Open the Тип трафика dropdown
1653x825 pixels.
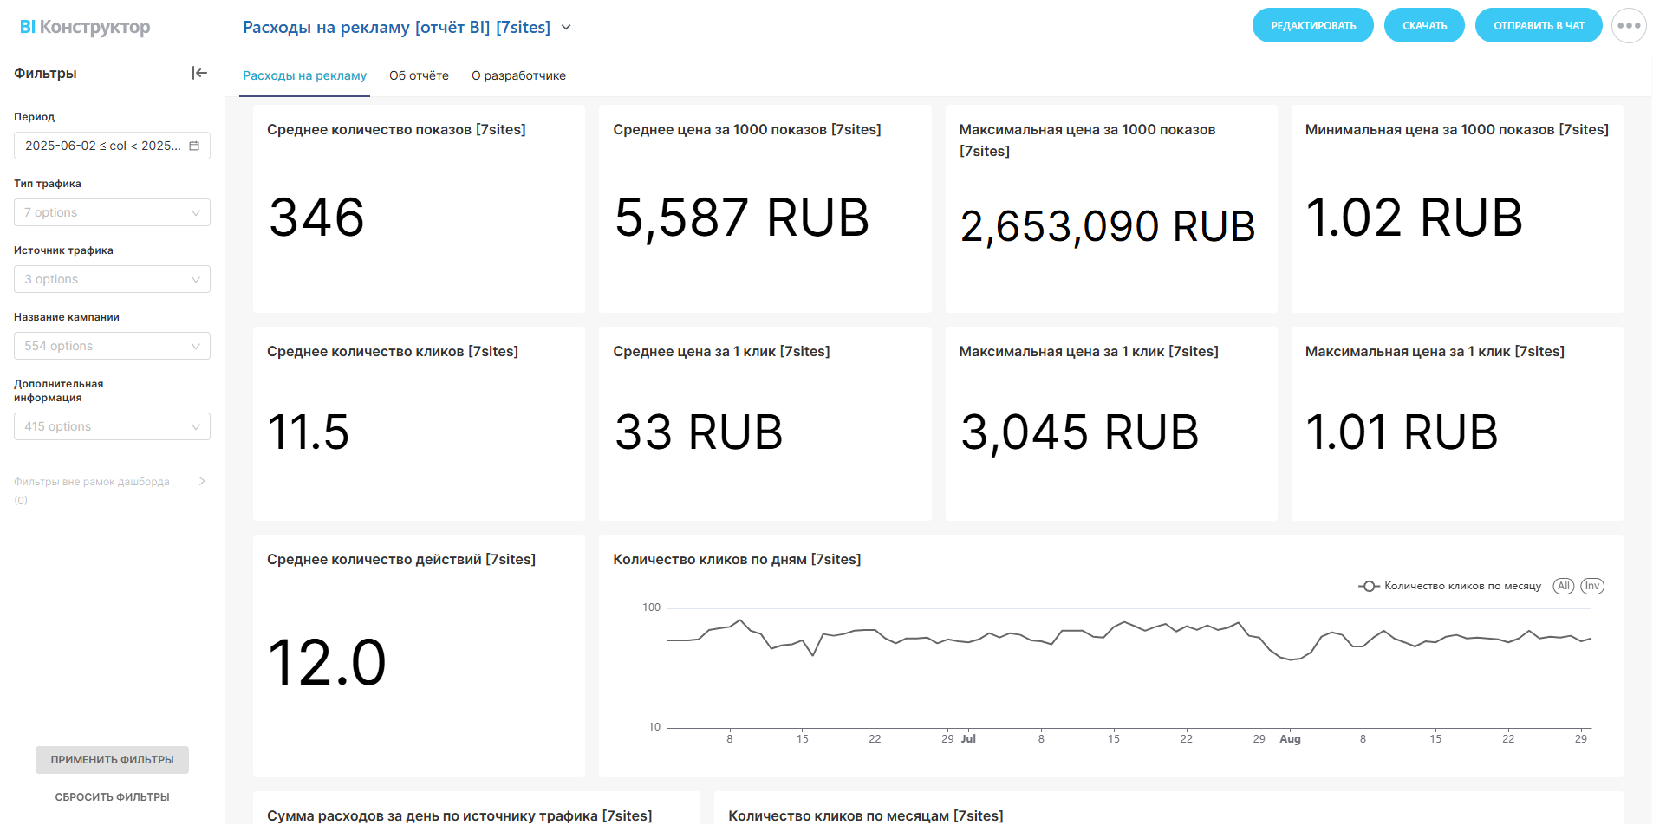(x=112, y=212)
